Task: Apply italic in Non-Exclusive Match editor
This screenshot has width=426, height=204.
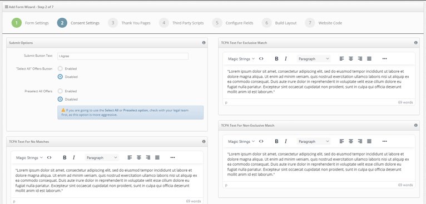Action: click(x=285, y=141)
